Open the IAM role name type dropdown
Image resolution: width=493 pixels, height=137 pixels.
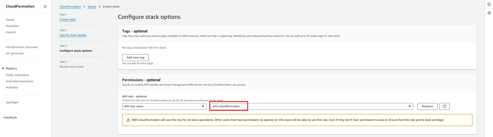pos(164,106)
